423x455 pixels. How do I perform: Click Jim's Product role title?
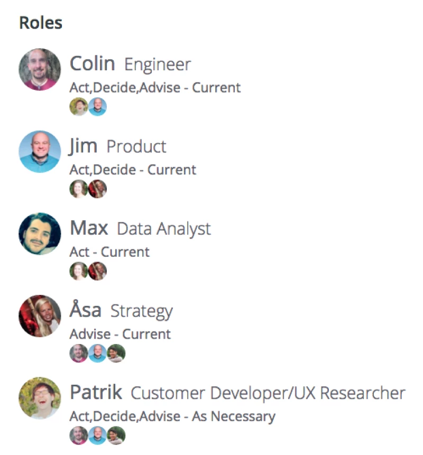(x=136, y=146)
